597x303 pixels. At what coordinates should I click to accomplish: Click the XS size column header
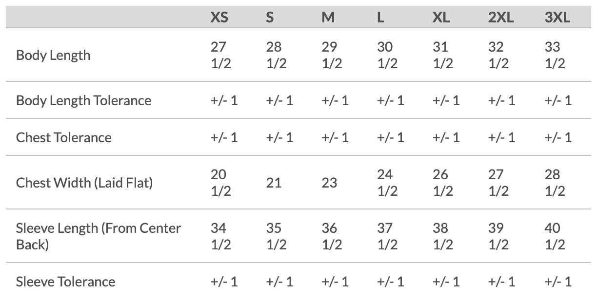[x=219, y=18]
